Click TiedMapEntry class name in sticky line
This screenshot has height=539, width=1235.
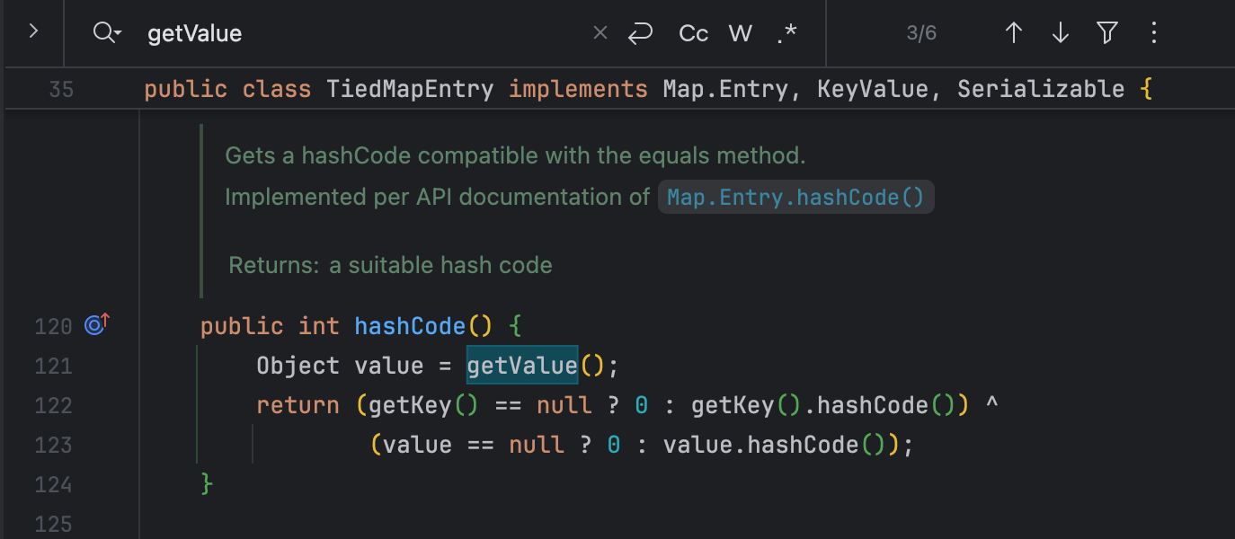(x=410, y=89)
